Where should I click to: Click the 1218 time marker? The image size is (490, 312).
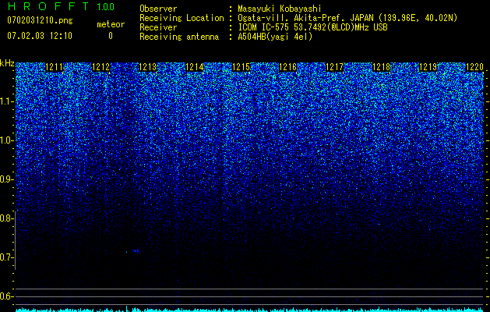pyautogui.click(x=382, y=67)
